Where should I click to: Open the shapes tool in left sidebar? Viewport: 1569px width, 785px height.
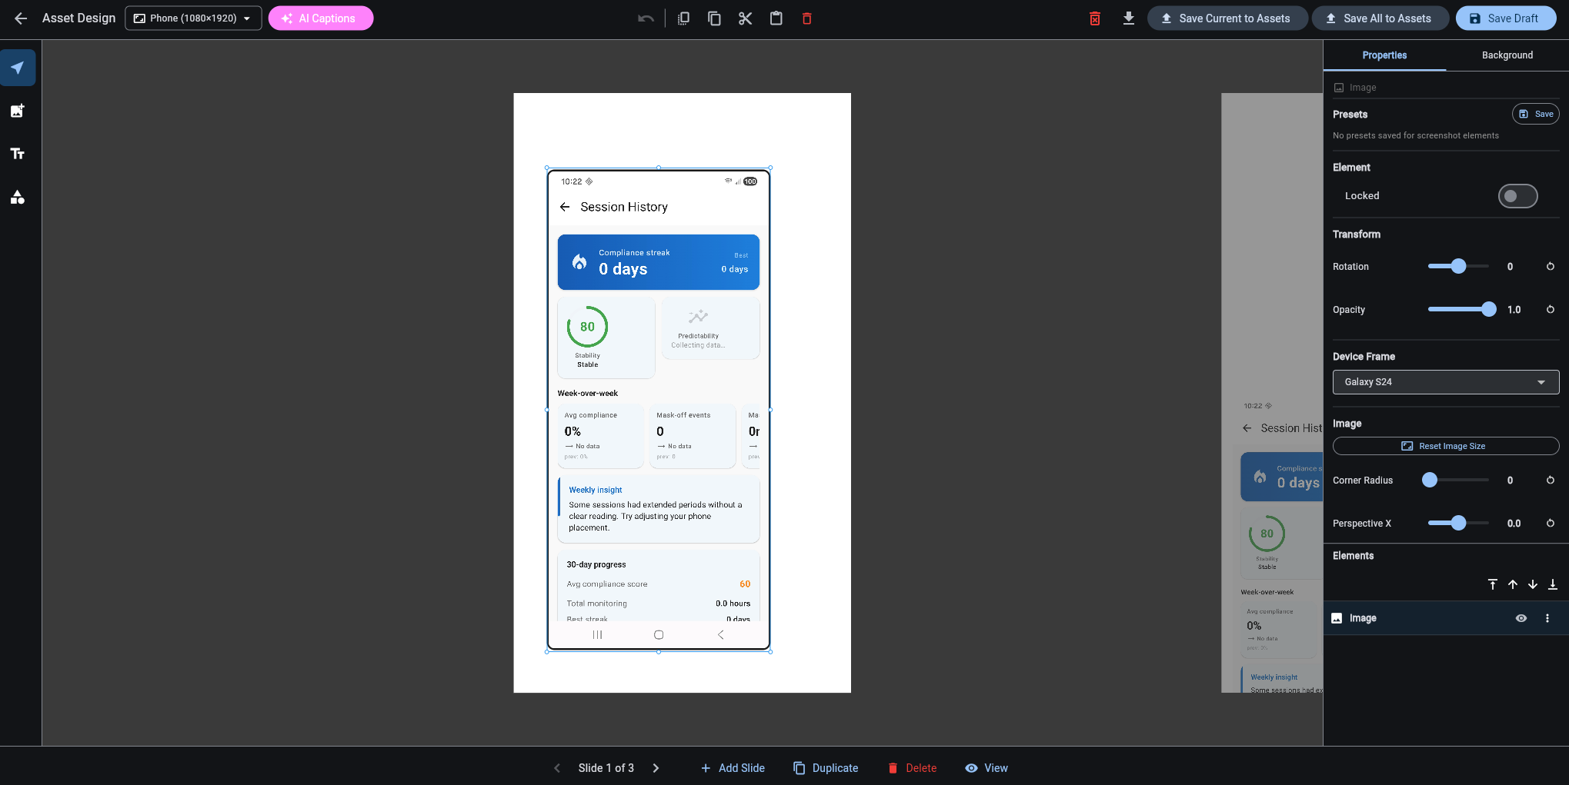coord(18,197)
